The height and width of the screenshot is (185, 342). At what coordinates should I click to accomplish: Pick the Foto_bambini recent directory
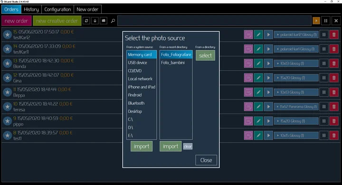pyautogui.click(x=176, y=63)
